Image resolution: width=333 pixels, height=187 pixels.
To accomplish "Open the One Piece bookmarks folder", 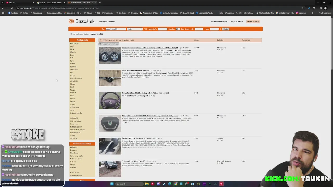I will coord(120,13).
